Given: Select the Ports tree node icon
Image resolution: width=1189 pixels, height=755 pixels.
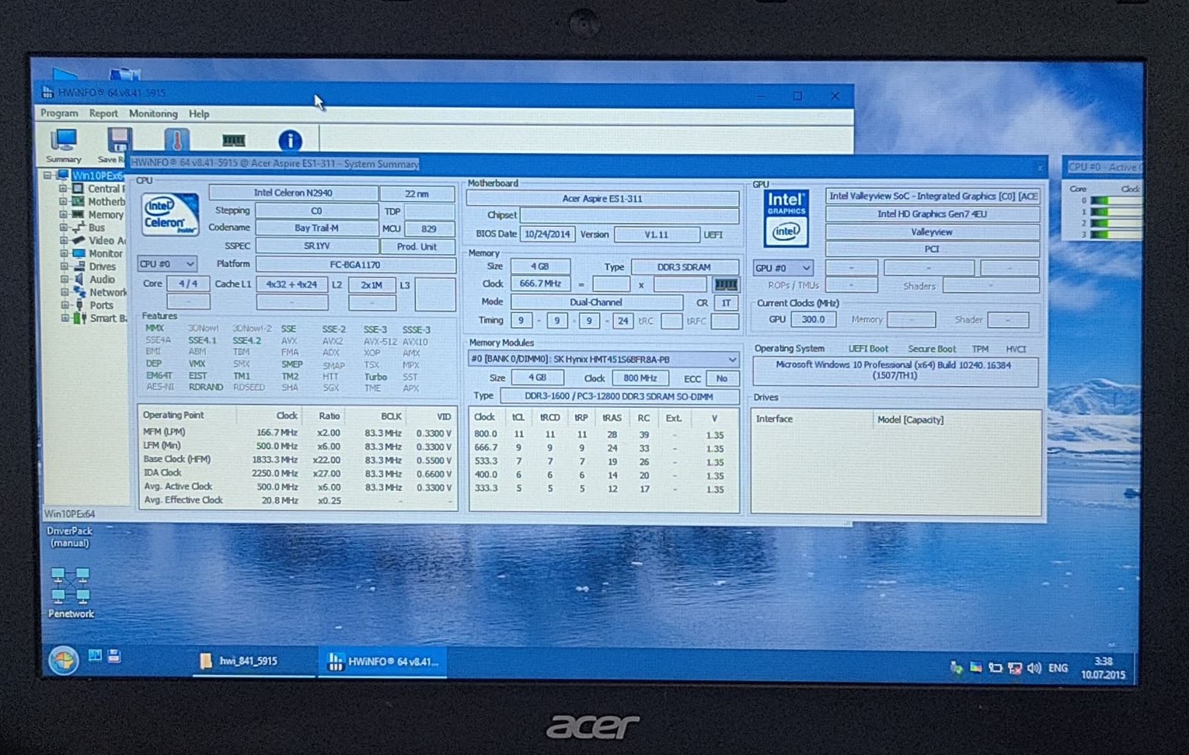Looking at the screenshot, I should (78, 305).
